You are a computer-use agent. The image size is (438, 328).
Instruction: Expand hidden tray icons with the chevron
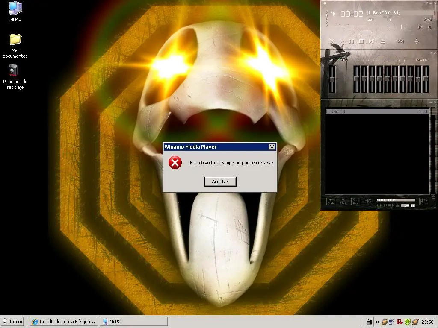(x=377, y=322)
